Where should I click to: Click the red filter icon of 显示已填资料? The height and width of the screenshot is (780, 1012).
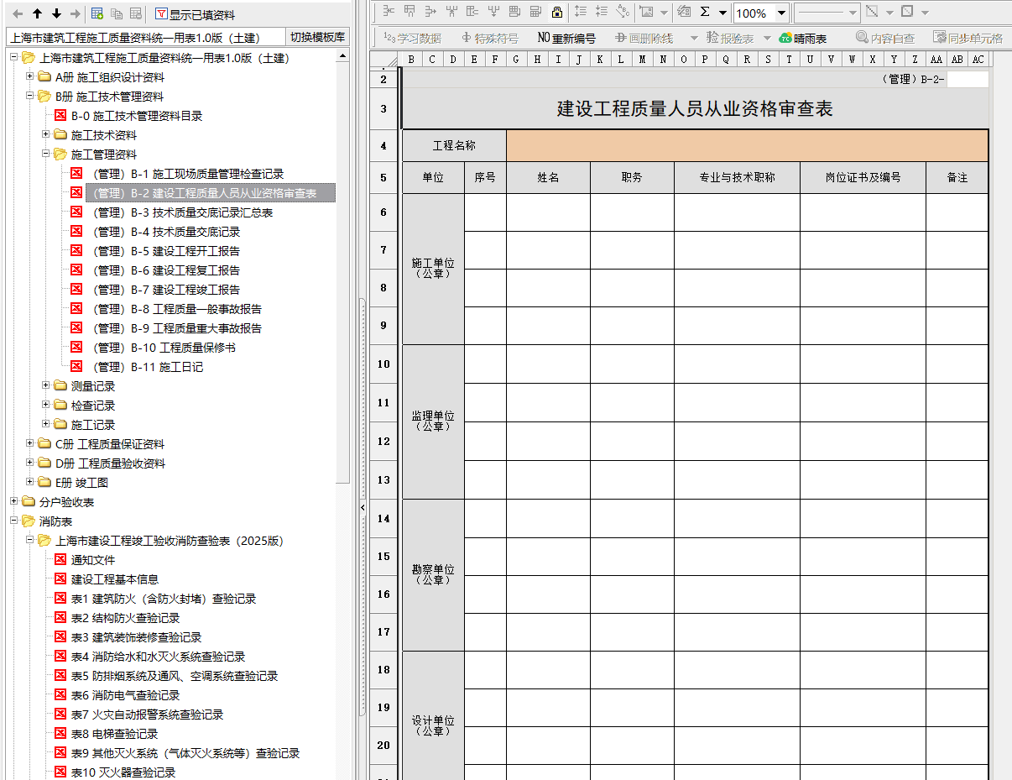click(162, 14)
